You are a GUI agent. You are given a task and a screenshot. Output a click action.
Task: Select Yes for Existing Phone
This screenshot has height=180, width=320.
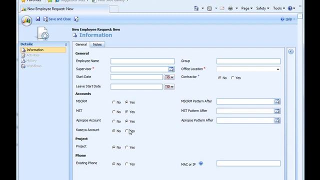tap(126, 164)
